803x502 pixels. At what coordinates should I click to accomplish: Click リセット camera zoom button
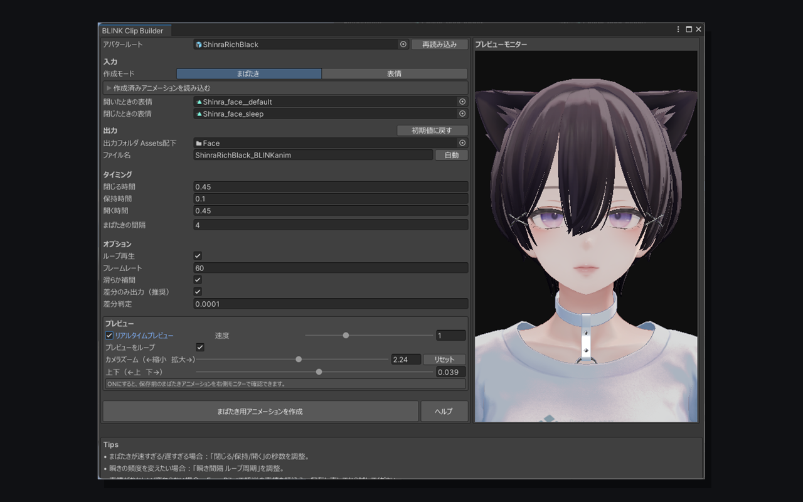click(x=444, y=360)
